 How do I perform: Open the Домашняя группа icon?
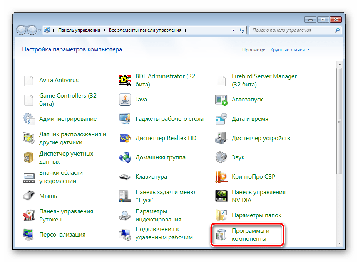125,157
